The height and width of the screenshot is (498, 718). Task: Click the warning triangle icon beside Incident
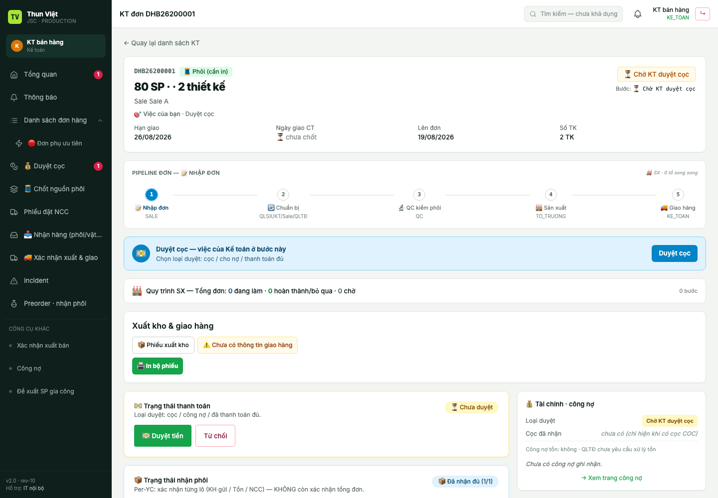click(14, 281)
